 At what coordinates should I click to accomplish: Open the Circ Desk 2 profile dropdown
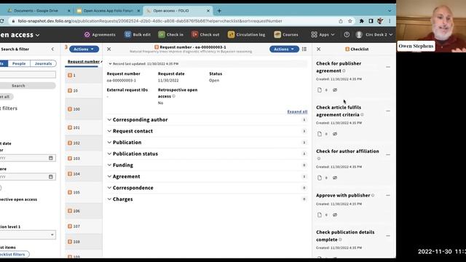374,35
